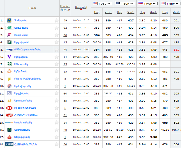Select Ֆասթ Բանկ USD buy rate 384
Screen dimensions: 181x148
click(x=97, y=35)
